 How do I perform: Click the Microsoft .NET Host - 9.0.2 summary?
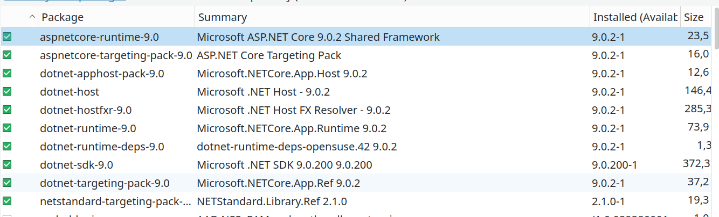(263, 92)
